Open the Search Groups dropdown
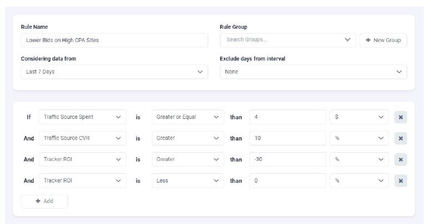This screenshot has width=431, height=224. coord(288,40)
